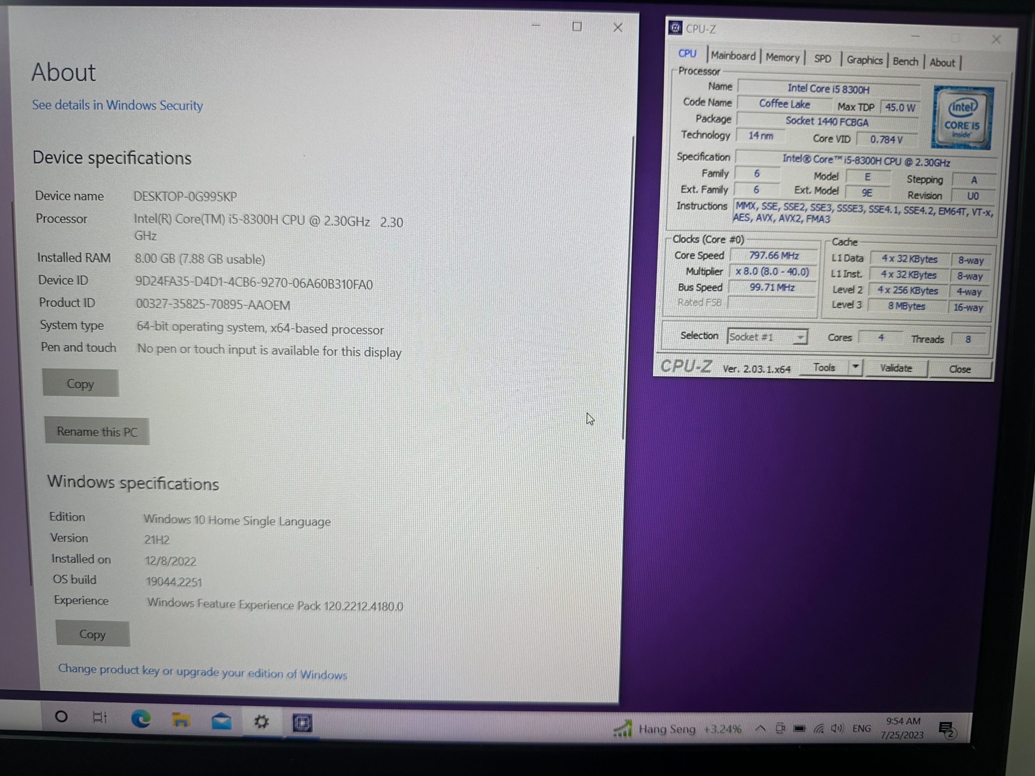
Task: Open the Hang Seng news widget
Action: (677, 729)
